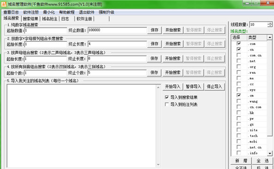Start the pinyin combination search
The width and height of the screenshot is (274, 169).
click(173, 72)
